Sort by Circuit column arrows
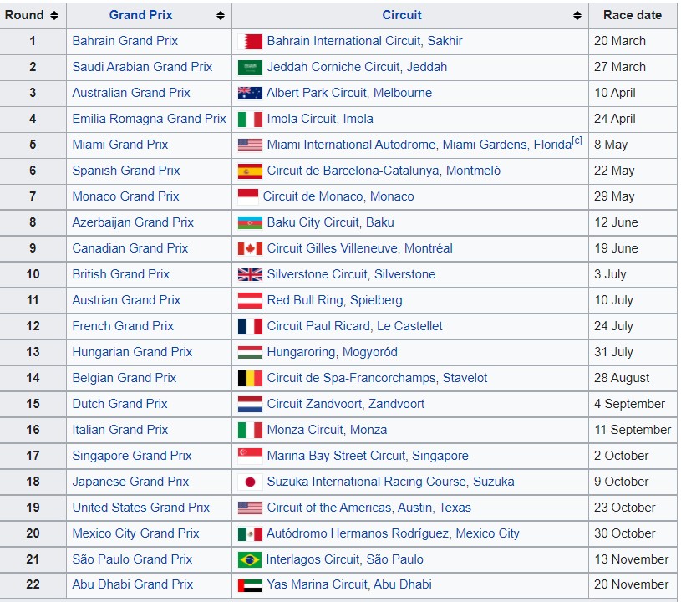 577,16
